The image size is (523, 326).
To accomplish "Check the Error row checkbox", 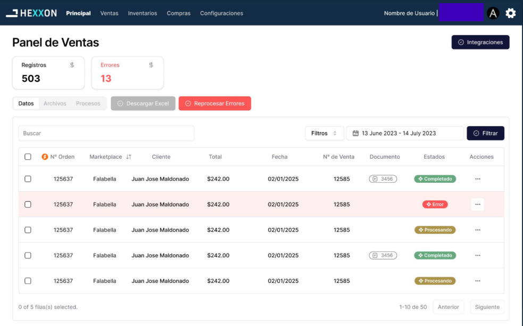I will click(28, 205).
